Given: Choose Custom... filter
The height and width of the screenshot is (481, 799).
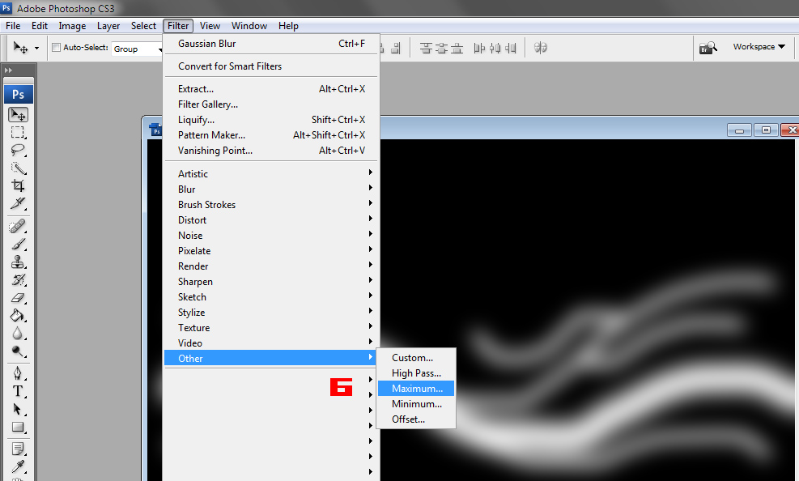Looking at the screenshot, I should pyautogui.click(x=416, y=358).
